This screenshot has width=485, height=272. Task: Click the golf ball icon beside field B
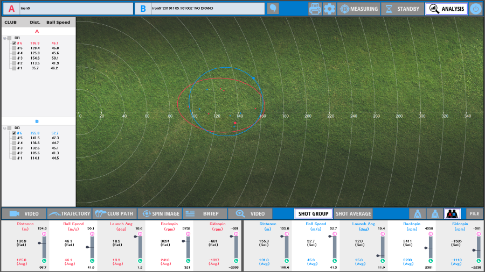click(x=273, y=9)
